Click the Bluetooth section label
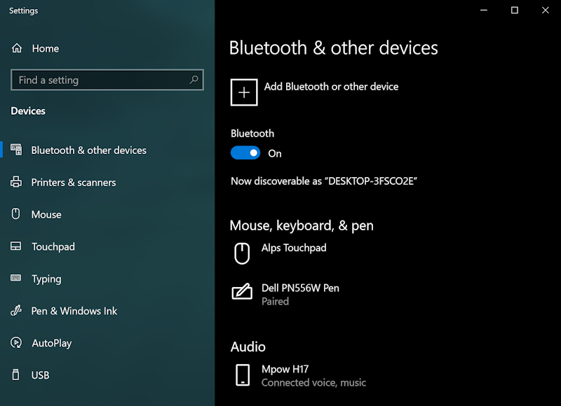561x406 pixels. click(x=252, y=133)
